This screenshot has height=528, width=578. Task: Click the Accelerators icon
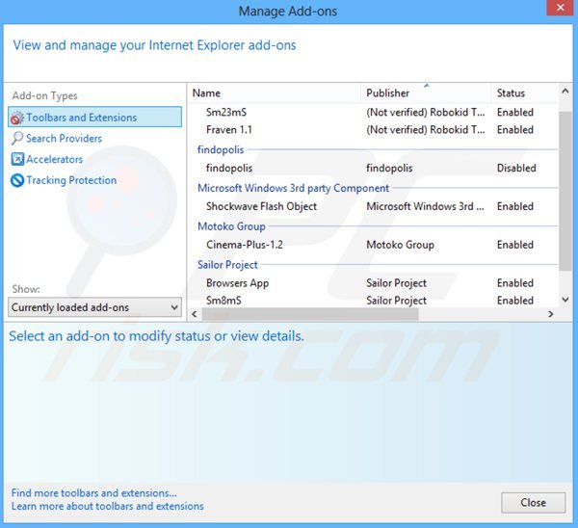click(x=16, y=160)
